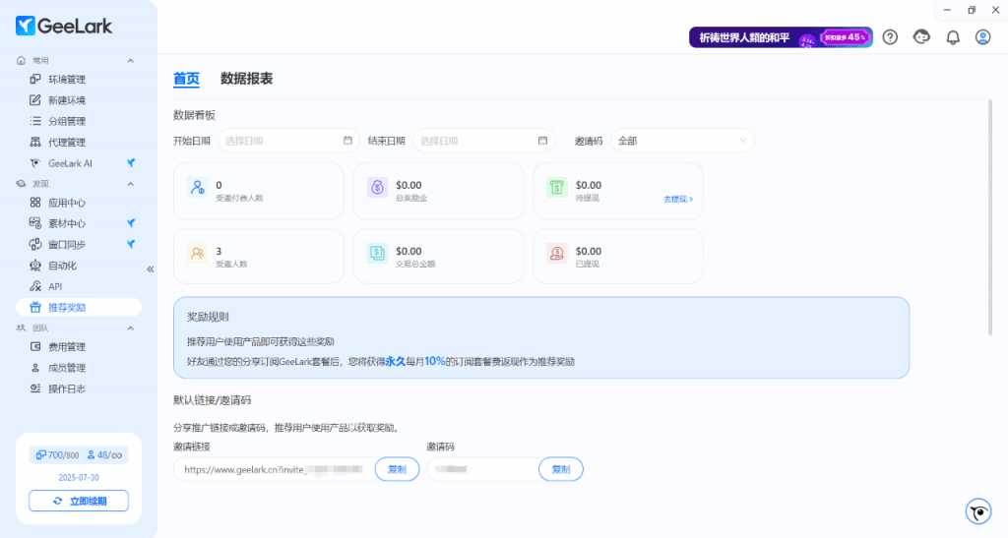This screenshot has height=538, width=1008.
Task: Open the user account avatar icon
Action: (982, 37)
